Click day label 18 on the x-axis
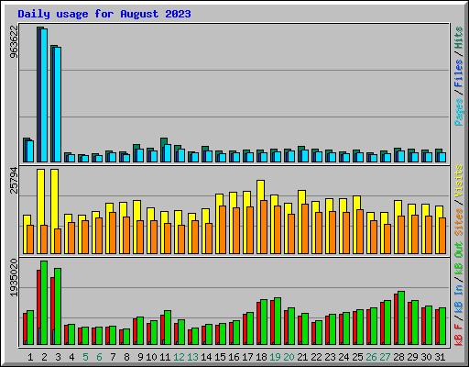Viewport: 469px width, 367px height. (x=261, y=357)
